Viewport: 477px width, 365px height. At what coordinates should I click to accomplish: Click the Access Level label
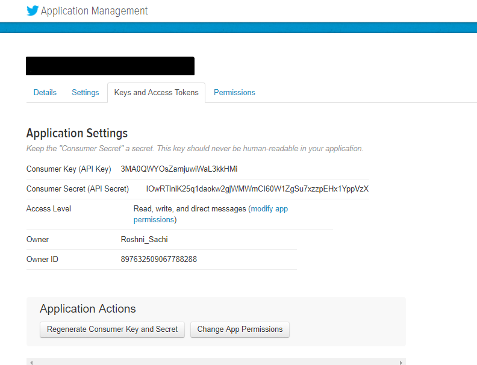(49, 208)
